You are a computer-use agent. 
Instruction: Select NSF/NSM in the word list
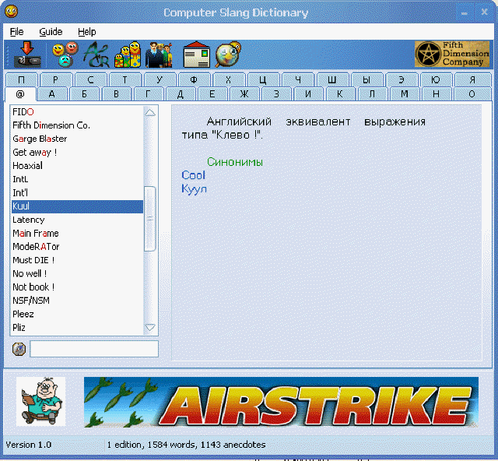(77, 301)
